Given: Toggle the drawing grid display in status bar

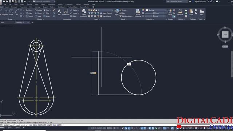Looking at the screenshot, I should (x=114, y=128).
